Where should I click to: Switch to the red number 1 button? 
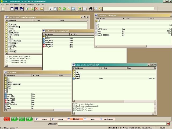[7, 119]
